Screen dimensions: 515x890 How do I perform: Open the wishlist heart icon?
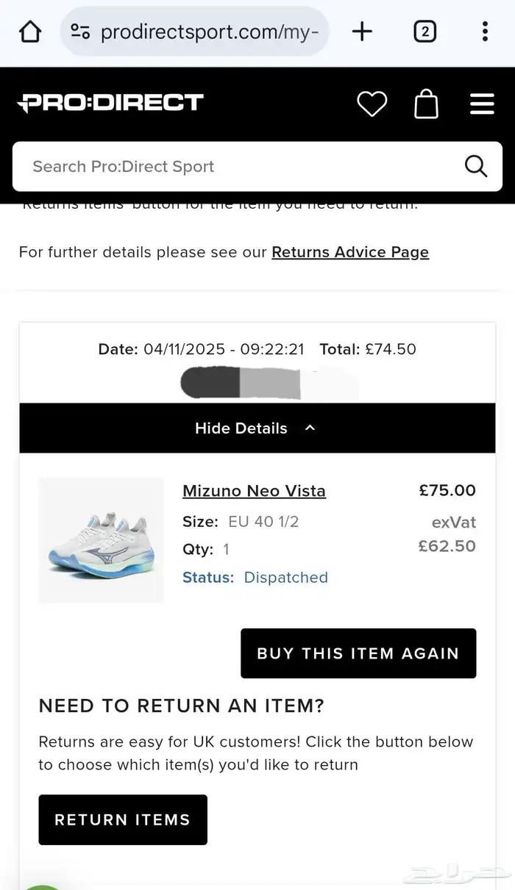tap(372, 104)
